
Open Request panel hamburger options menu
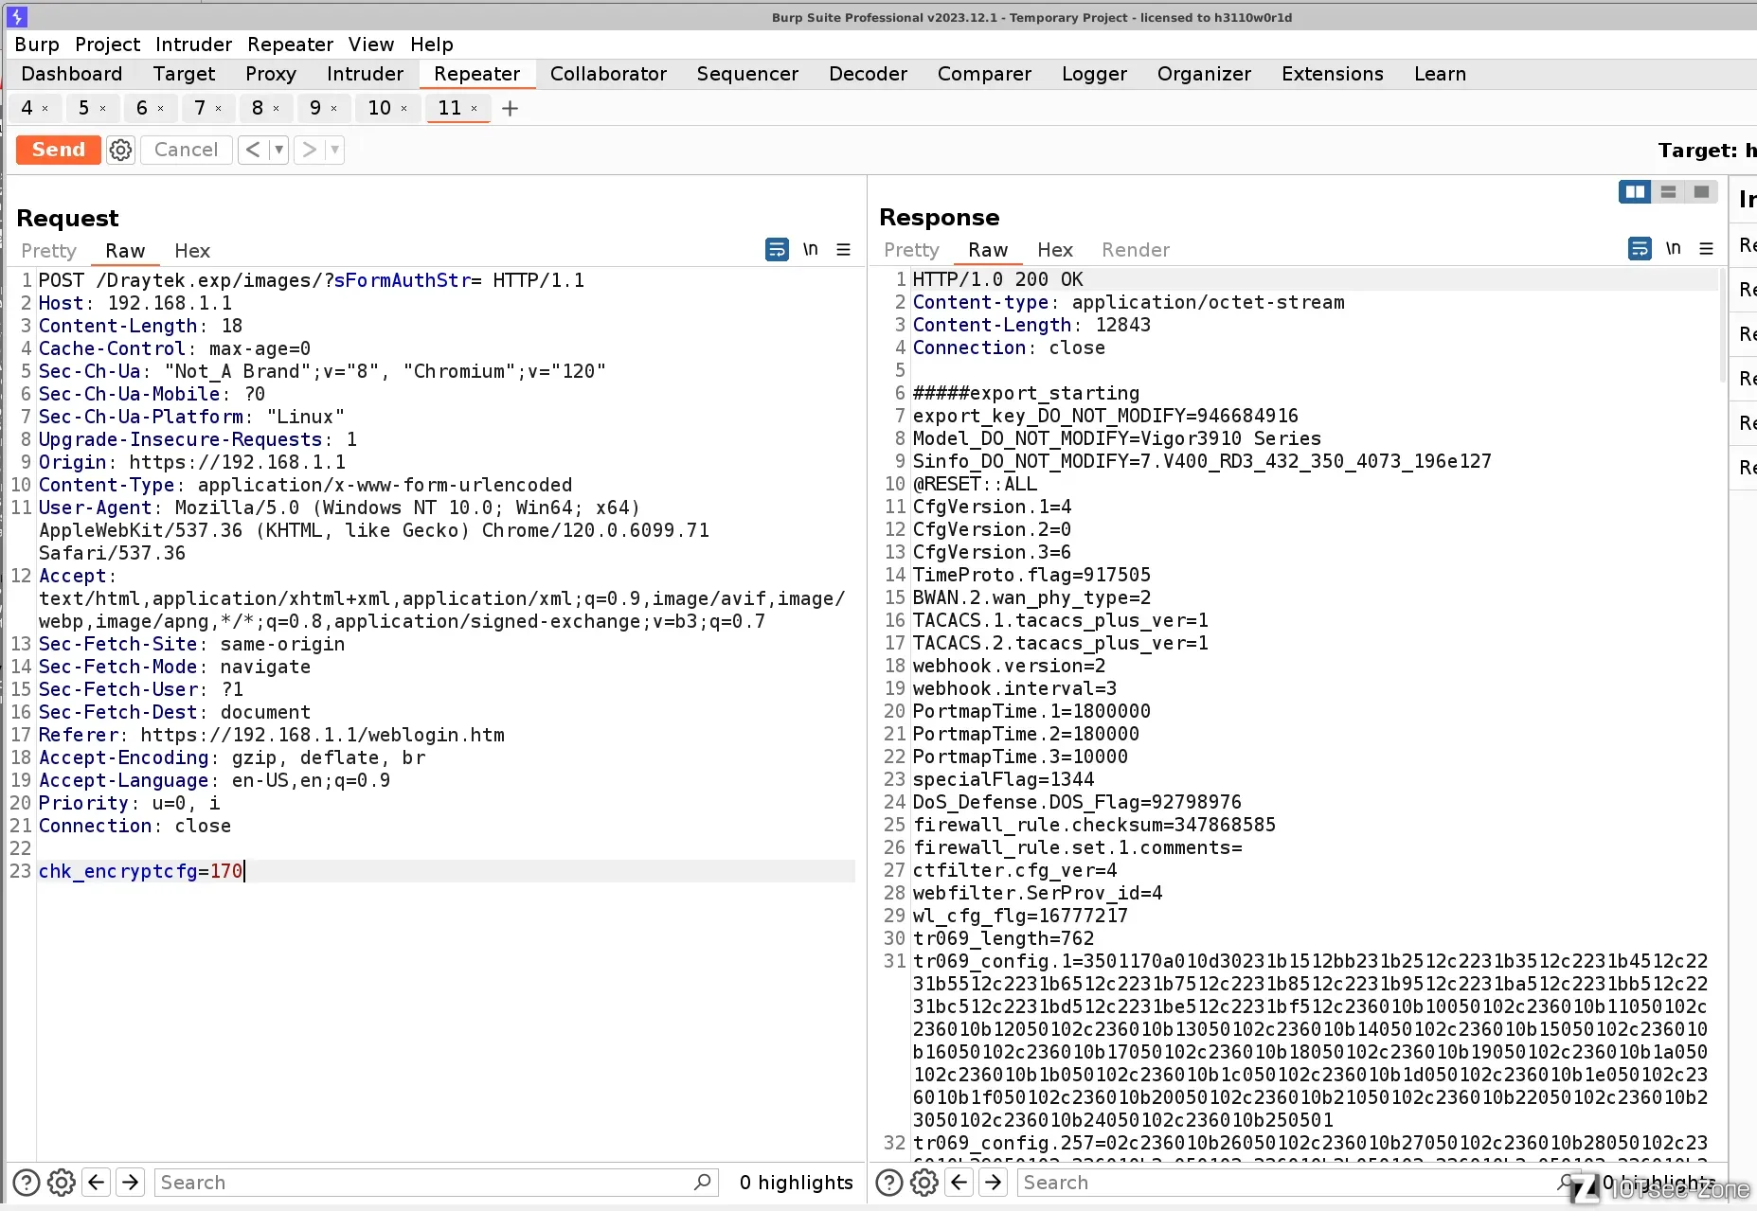coord(843,250)
